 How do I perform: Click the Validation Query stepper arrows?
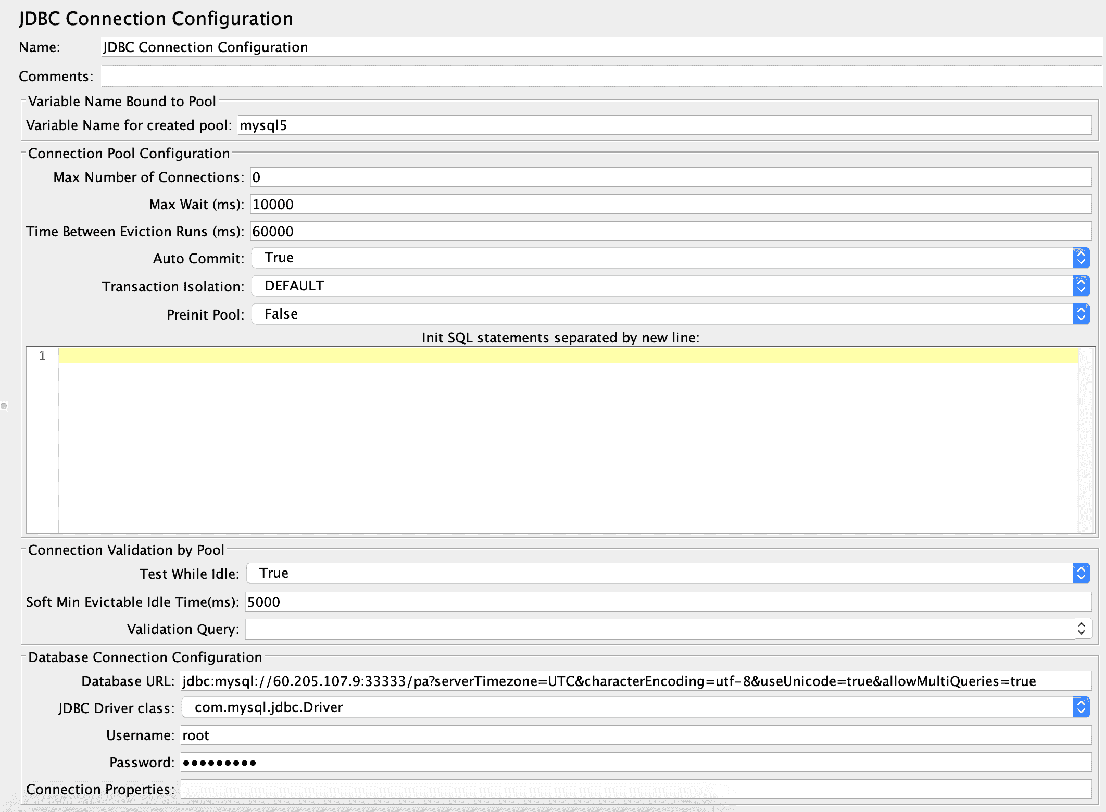point(1082,629)
